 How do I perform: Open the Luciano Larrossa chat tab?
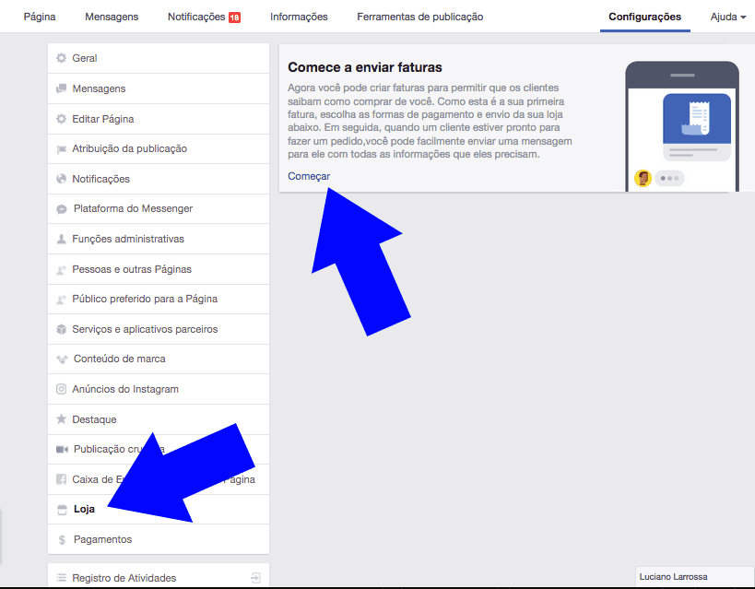point(694,577)
